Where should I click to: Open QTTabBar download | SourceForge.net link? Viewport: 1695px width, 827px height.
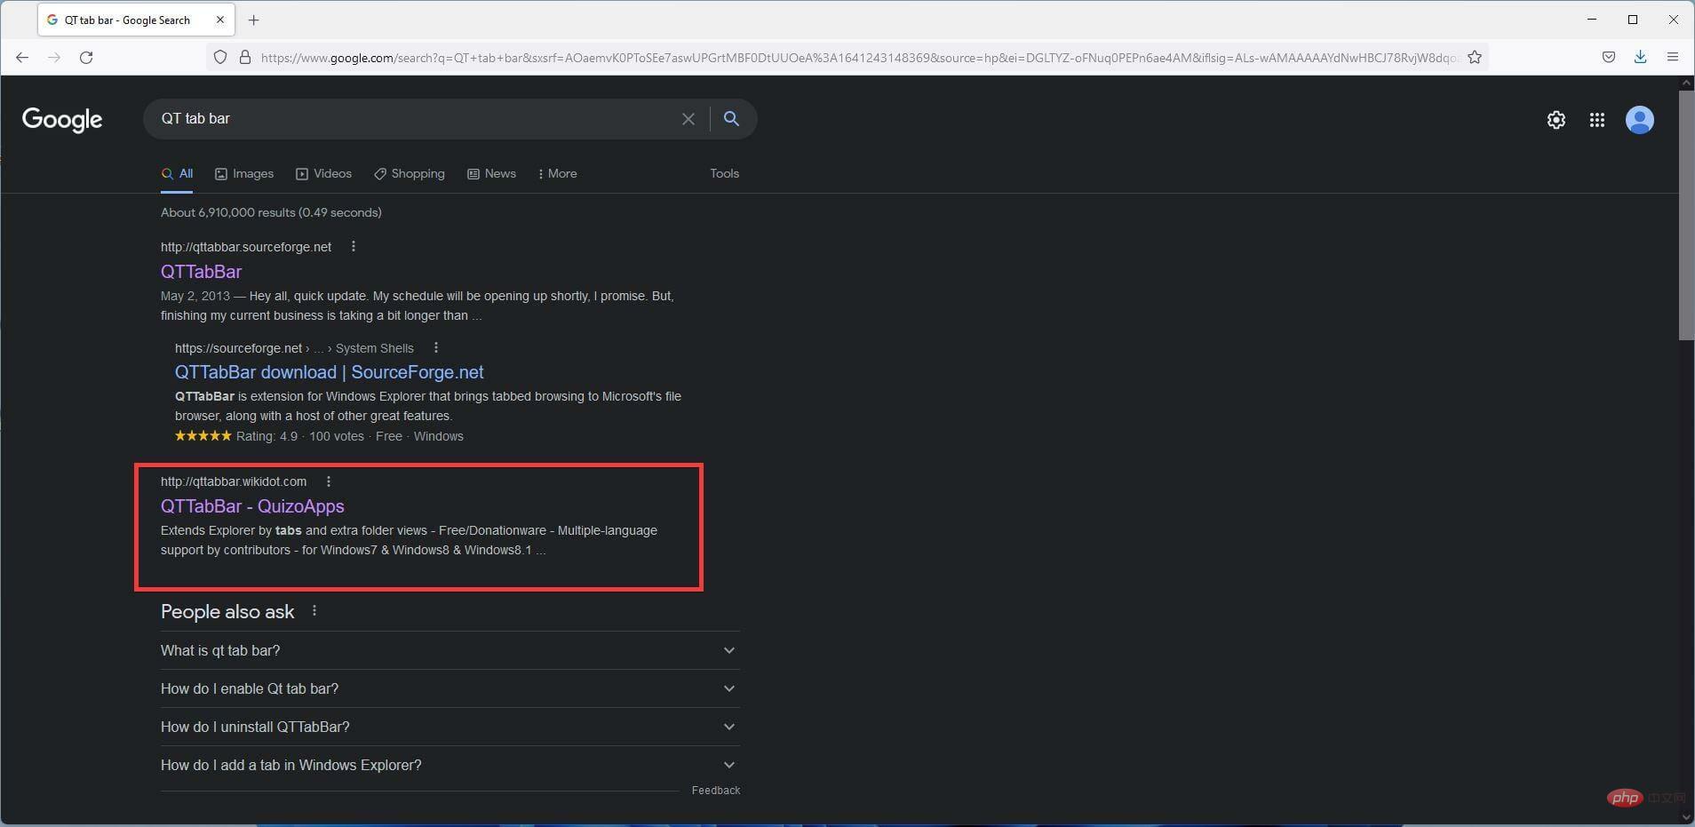[330, 372]
